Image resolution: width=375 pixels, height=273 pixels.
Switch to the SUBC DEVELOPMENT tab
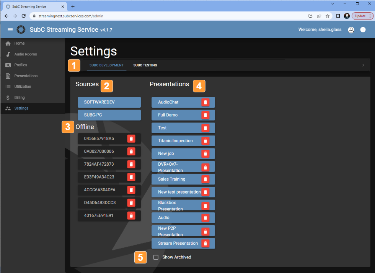pos(106,65)
